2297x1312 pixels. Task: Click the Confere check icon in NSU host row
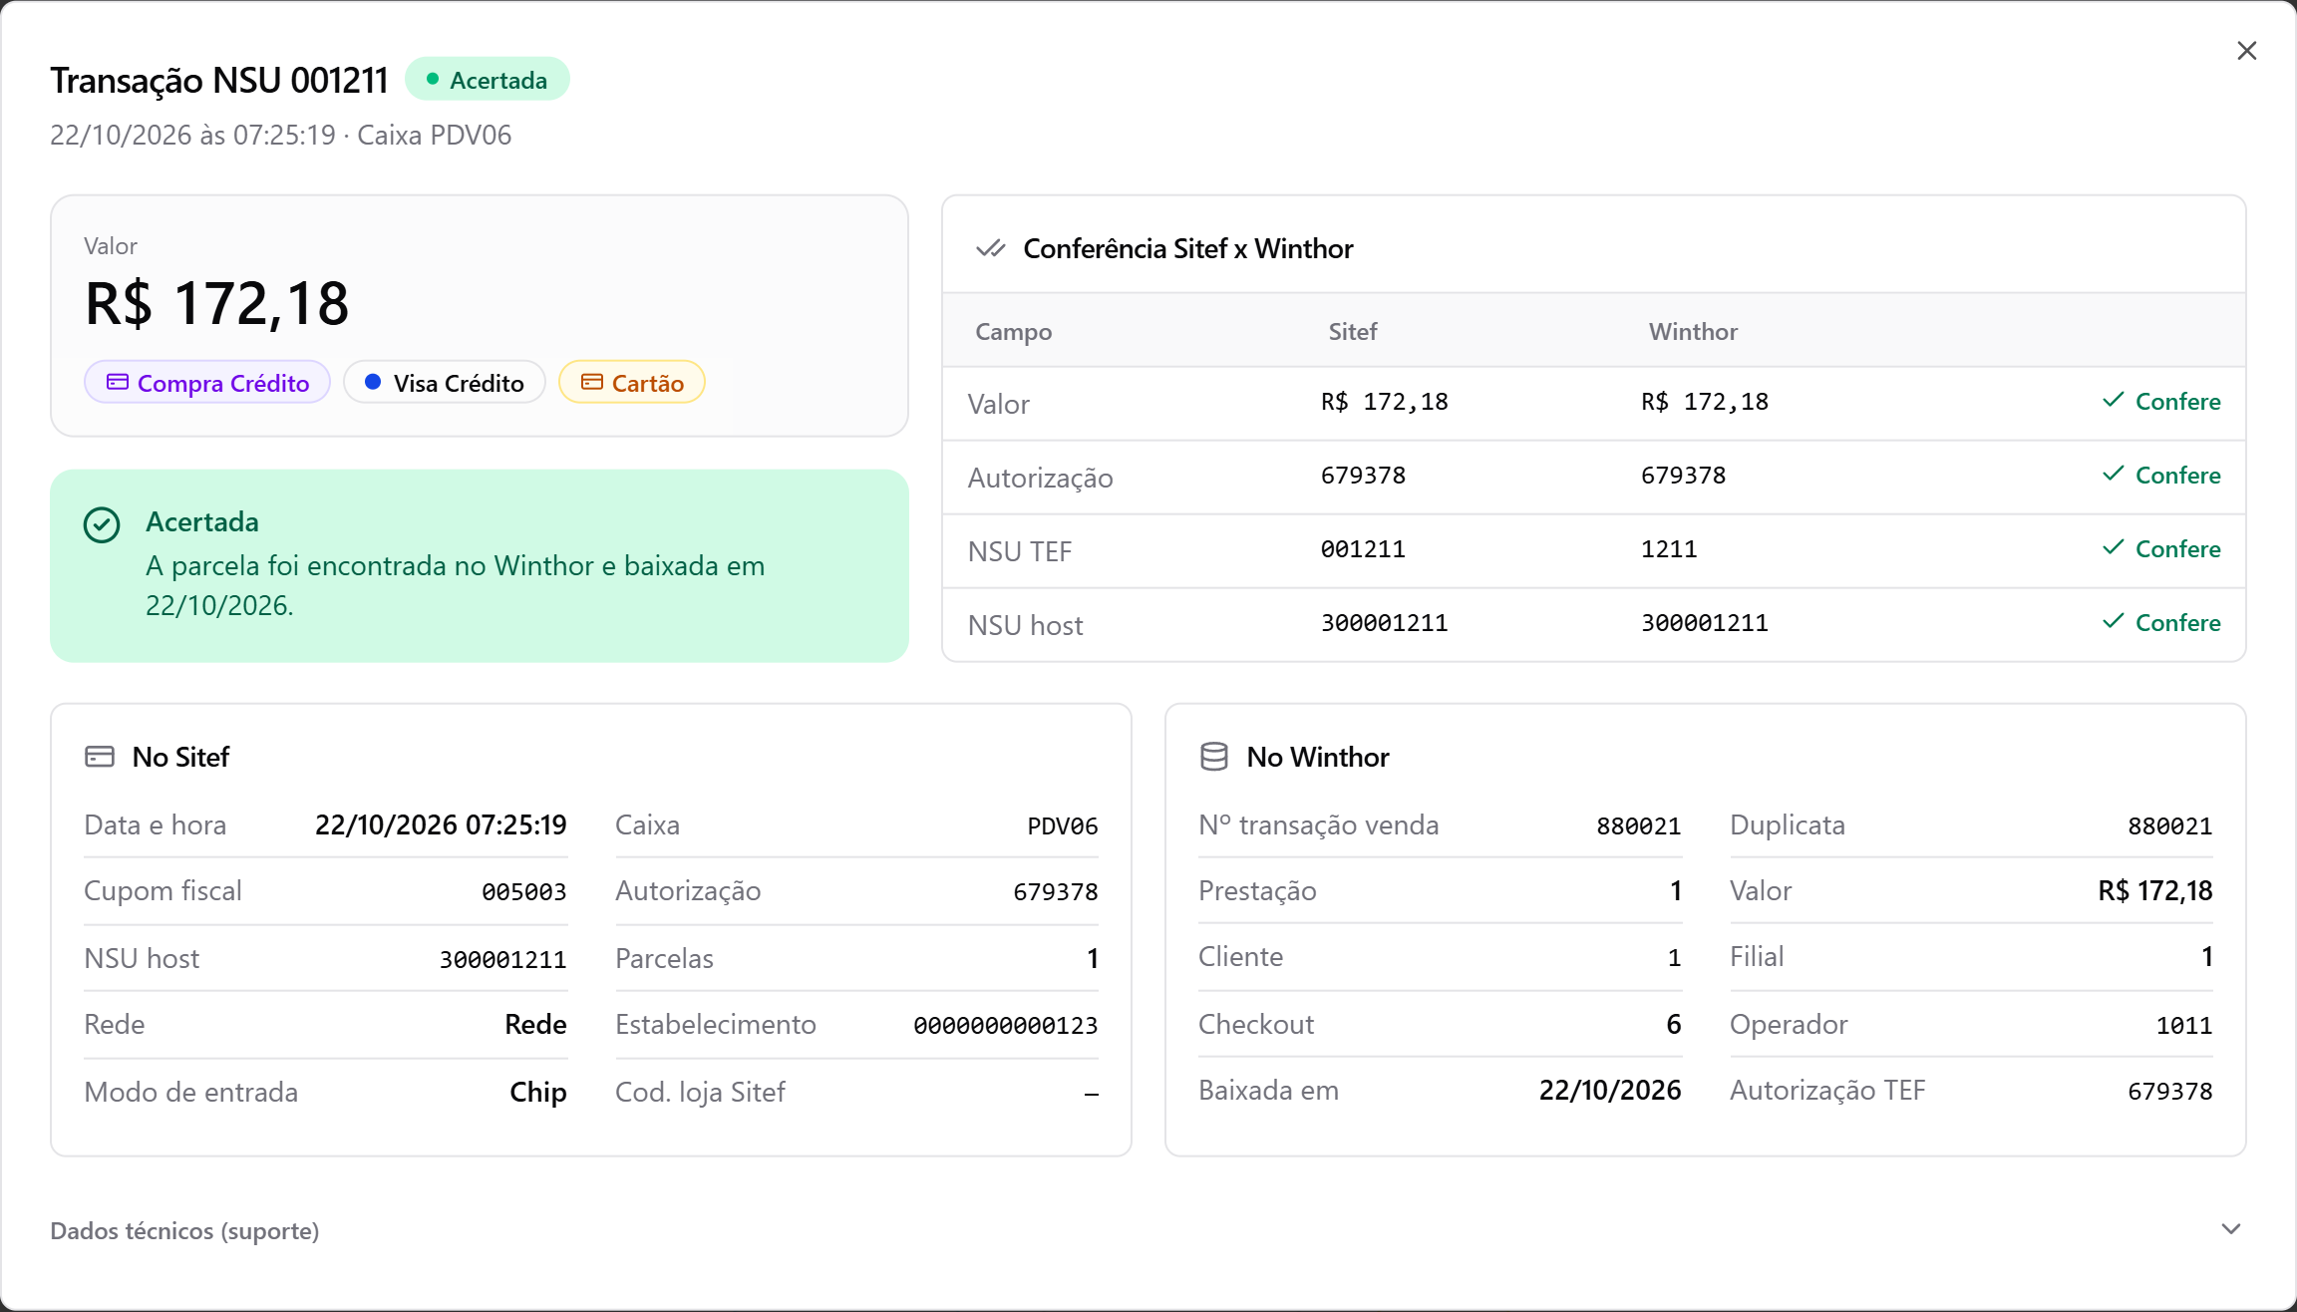pyautogui.click(x=2114, y=621)
